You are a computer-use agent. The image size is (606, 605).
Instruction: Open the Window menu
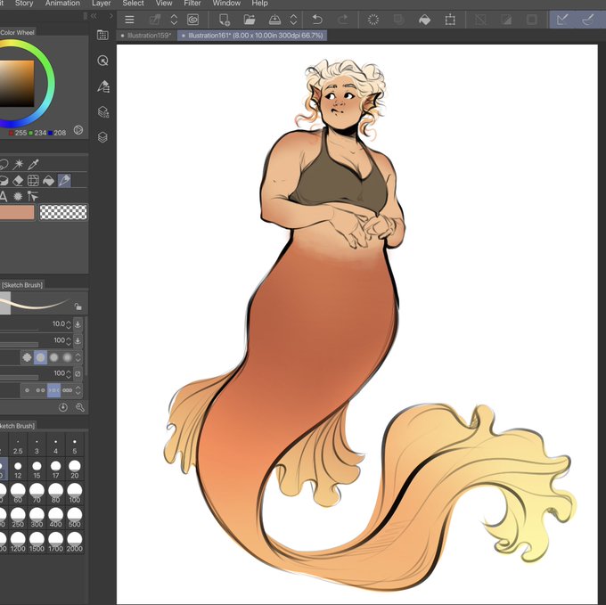point(226,4)
